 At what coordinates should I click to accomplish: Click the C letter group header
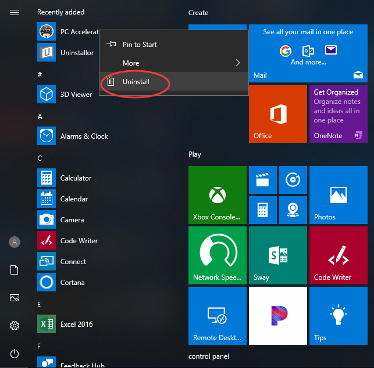[x=40, y=158]
